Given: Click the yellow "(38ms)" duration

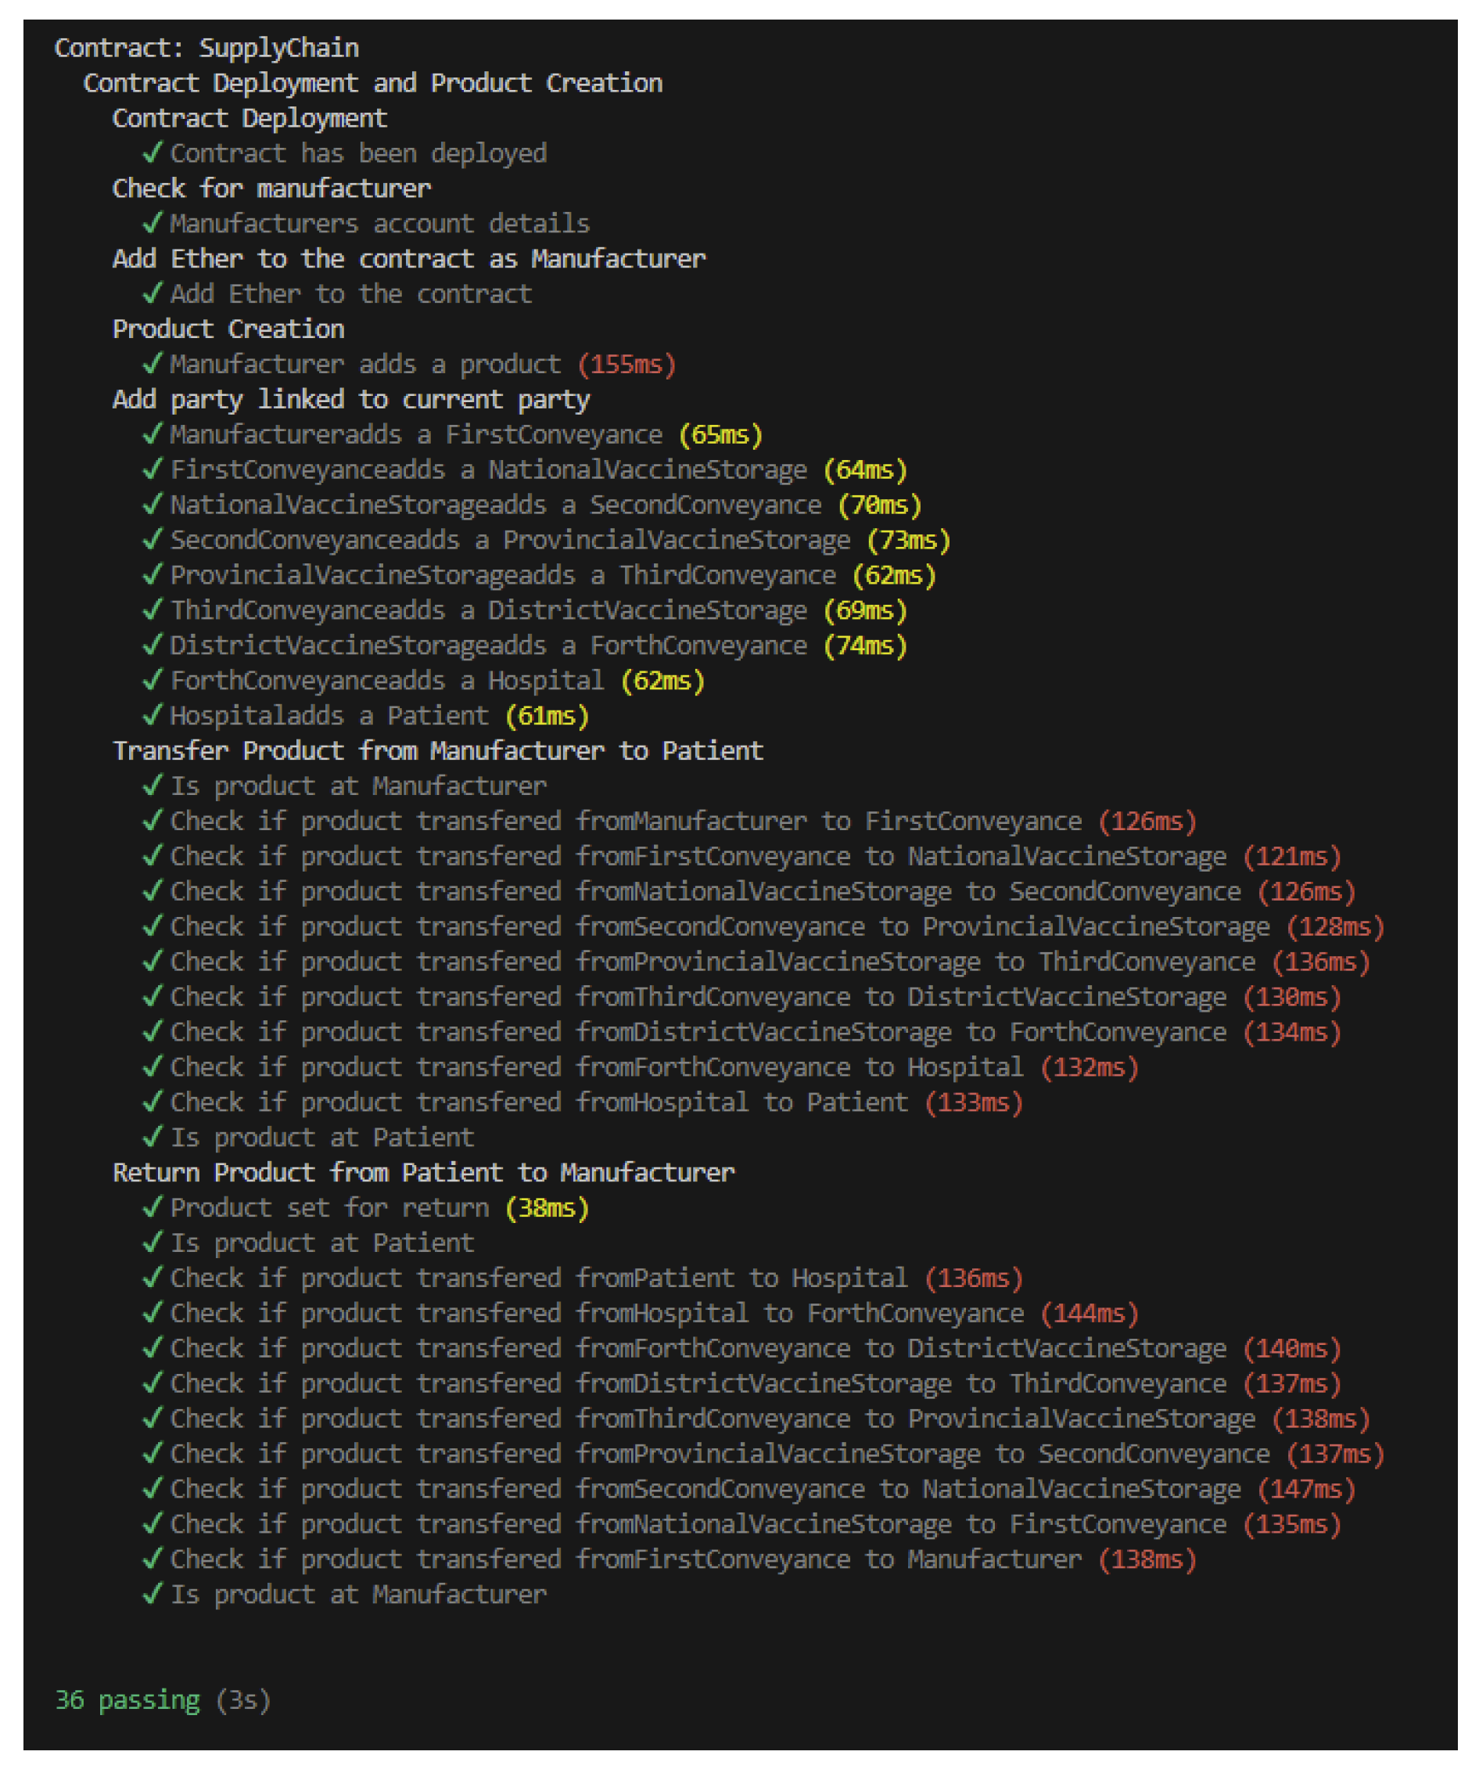Looking at the screenshot, I should click(546, 1208).
